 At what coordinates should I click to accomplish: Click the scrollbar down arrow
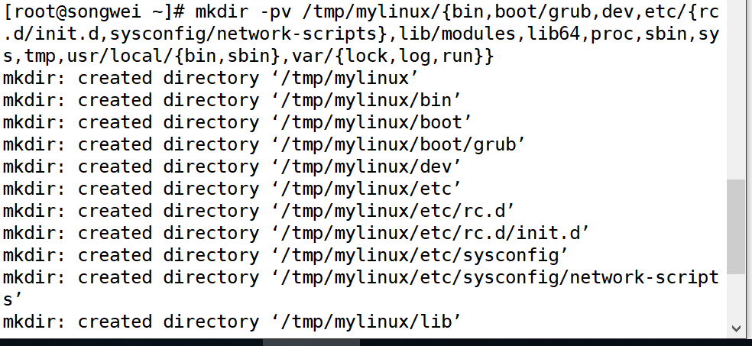tap(736, 328)
